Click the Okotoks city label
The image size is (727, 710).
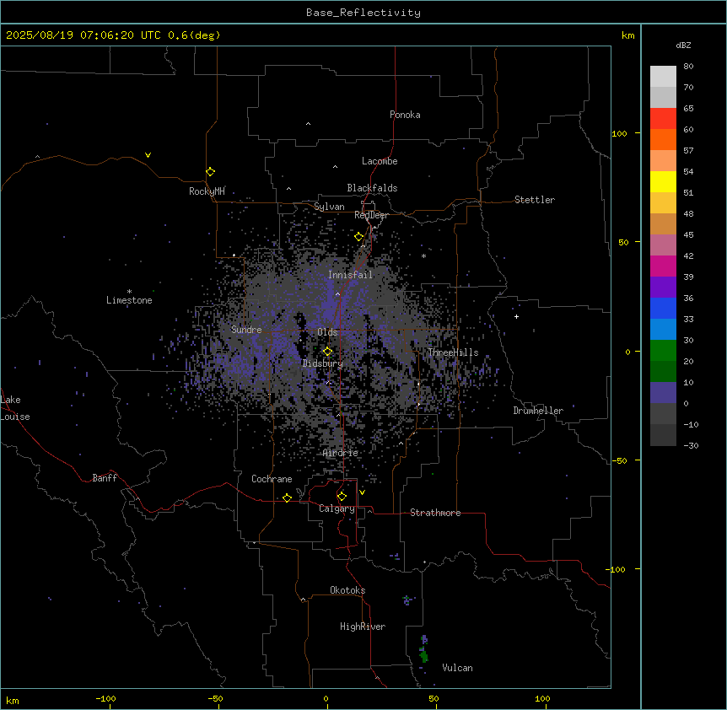tap(347, 590)
